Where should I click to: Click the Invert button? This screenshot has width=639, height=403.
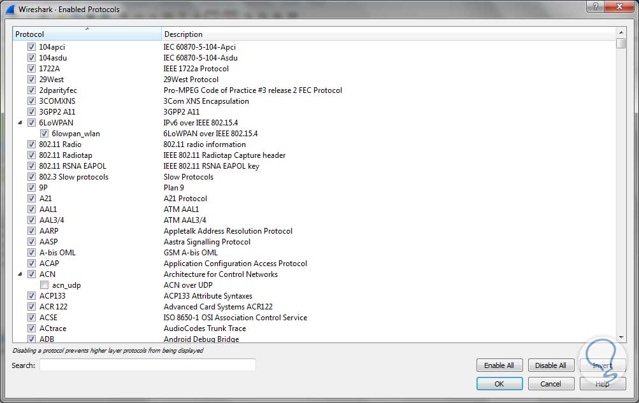pyautogui.click(x=602, y=365)
